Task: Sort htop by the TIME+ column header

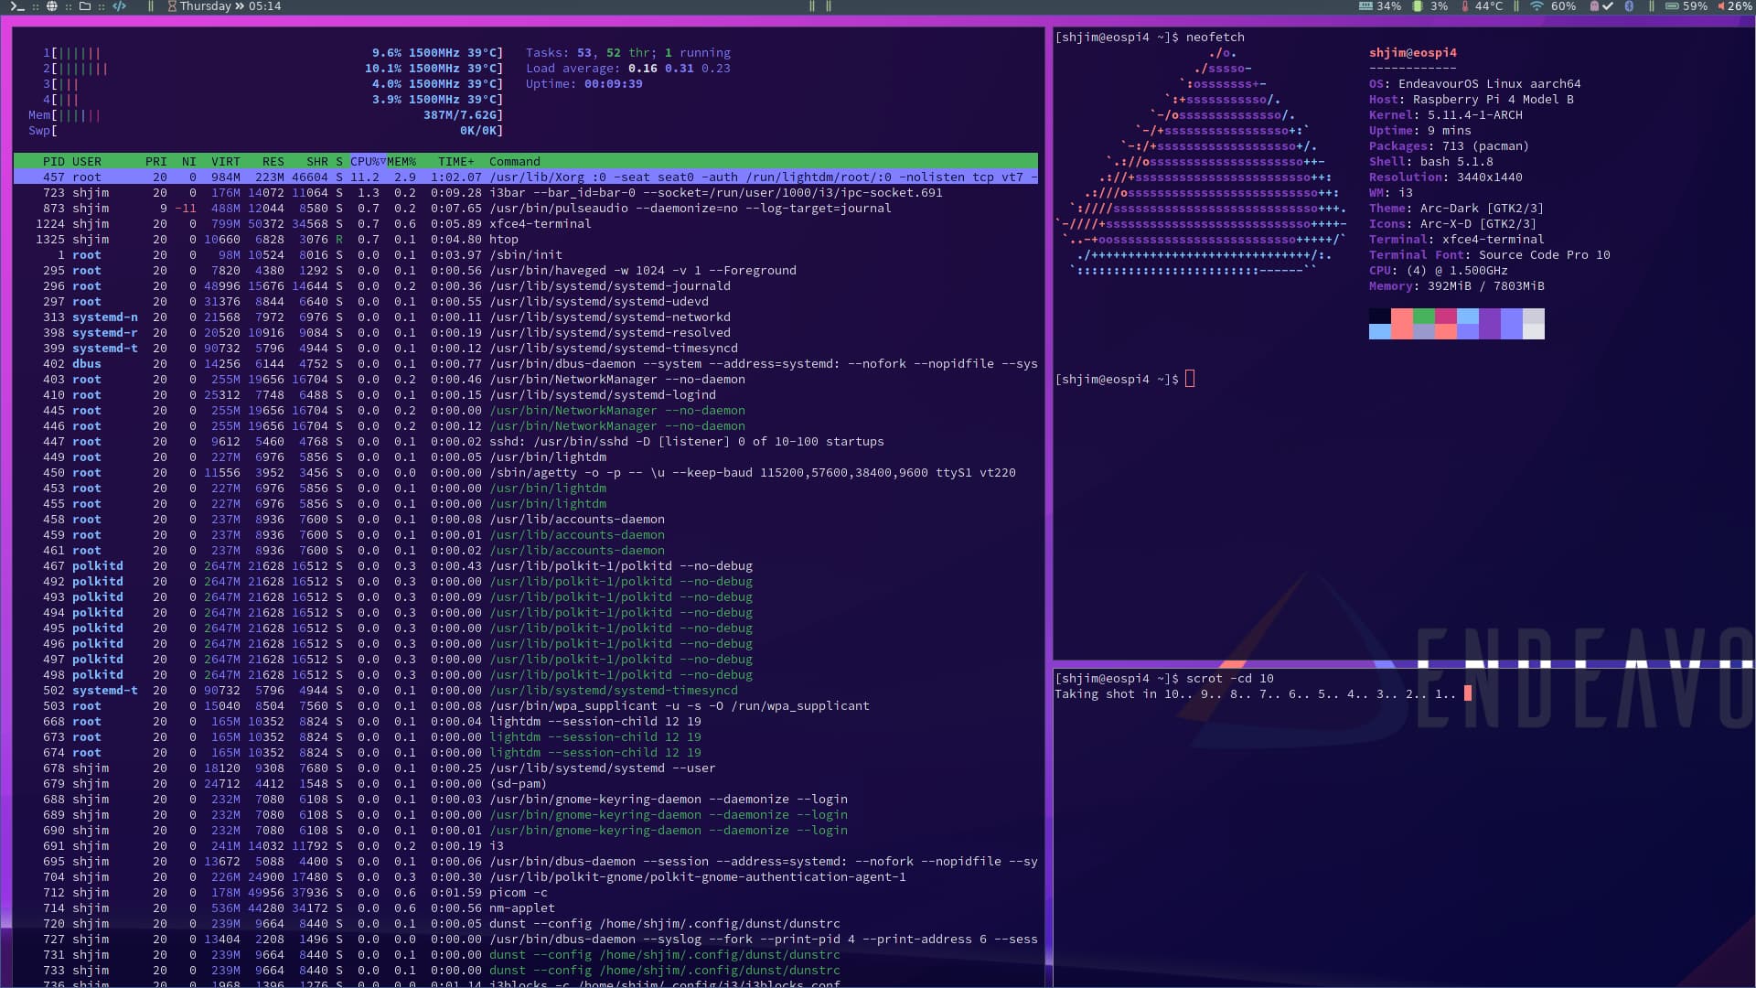Action: tap(456, 162)
